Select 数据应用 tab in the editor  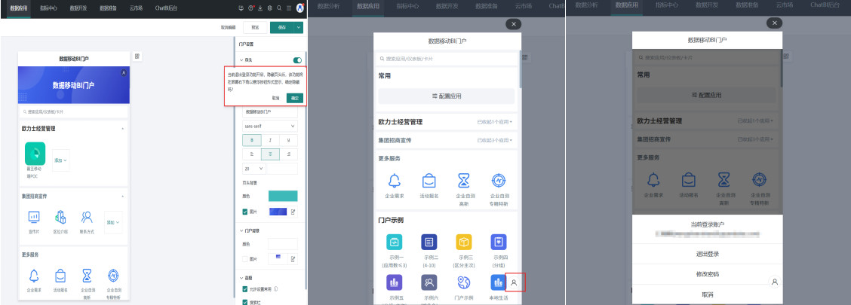tap(18, 8)
